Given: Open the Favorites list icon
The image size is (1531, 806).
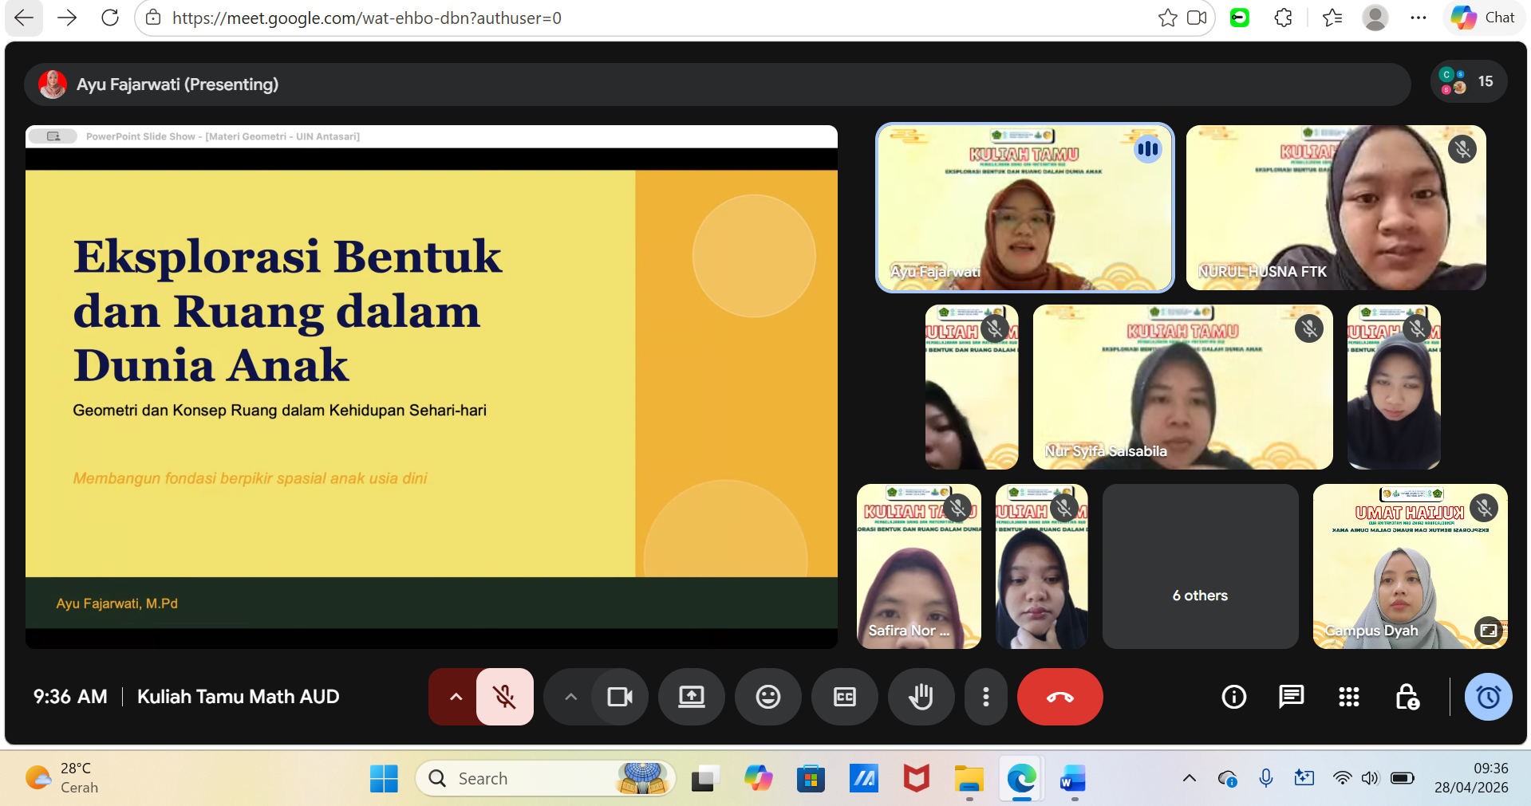Looking at the screenshot, I should tap(1332, 18).
